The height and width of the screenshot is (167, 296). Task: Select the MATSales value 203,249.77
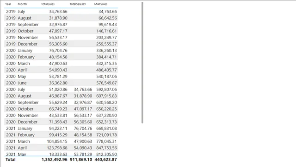point(106,38)
